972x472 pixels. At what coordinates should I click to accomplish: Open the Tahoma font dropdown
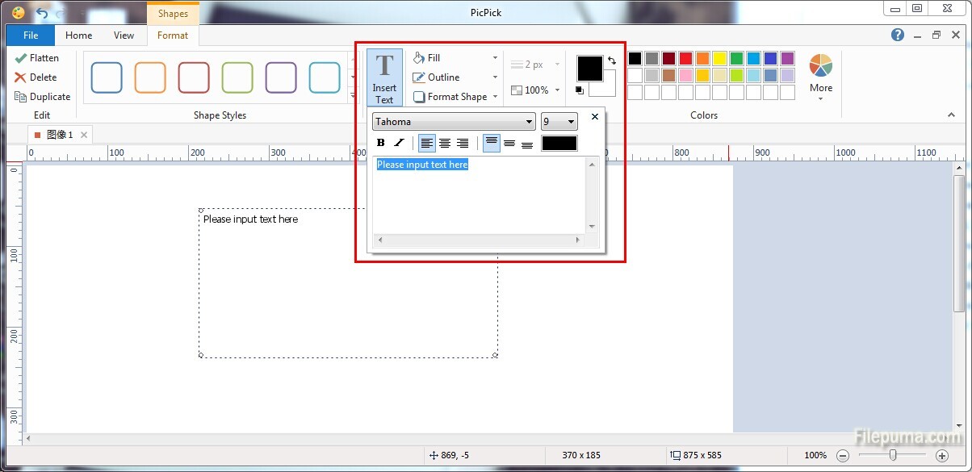point(454,122)
